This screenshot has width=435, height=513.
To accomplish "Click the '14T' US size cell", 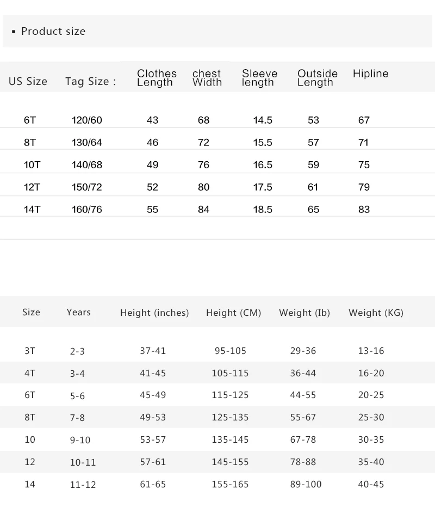I will coord(32,209).
